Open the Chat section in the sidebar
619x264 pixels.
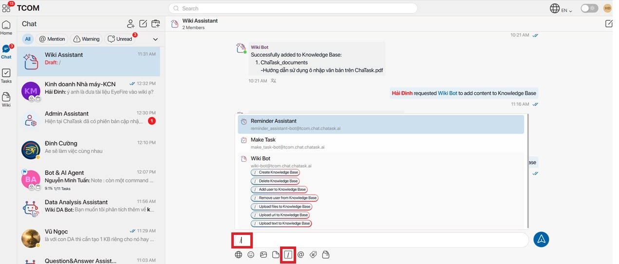[x=6, y=52]
